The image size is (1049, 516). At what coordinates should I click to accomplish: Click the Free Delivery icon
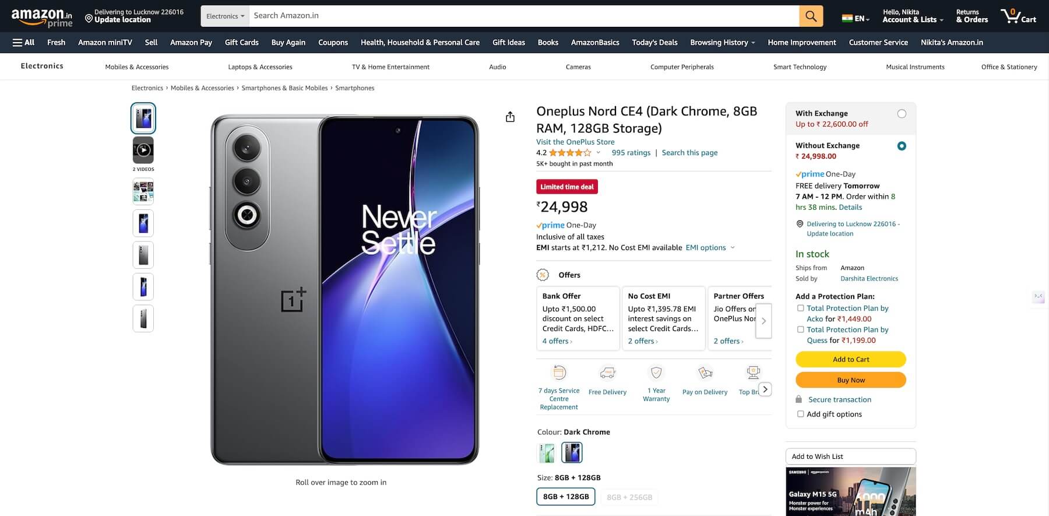(x=607, y=372)
